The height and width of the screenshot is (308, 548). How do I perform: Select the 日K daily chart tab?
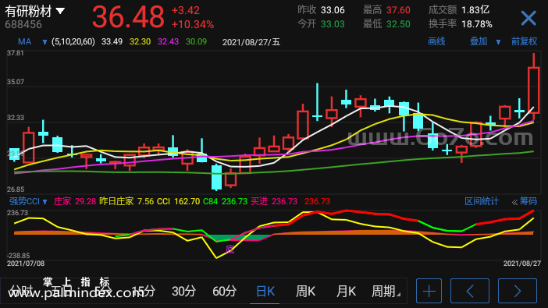pyautogui.click(x=265, y=291)
